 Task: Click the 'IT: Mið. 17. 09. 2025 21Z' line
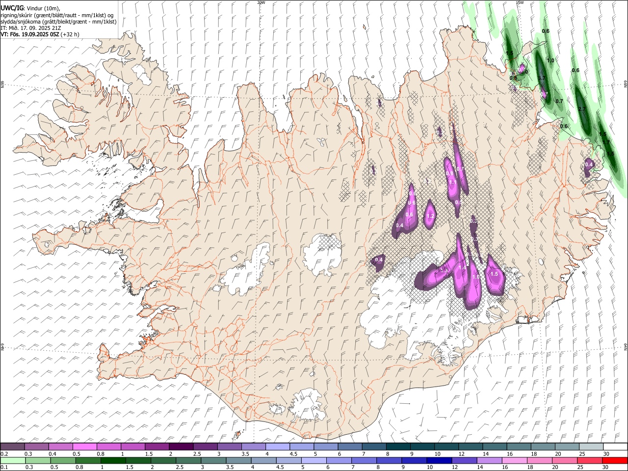[x=30, y=28]
